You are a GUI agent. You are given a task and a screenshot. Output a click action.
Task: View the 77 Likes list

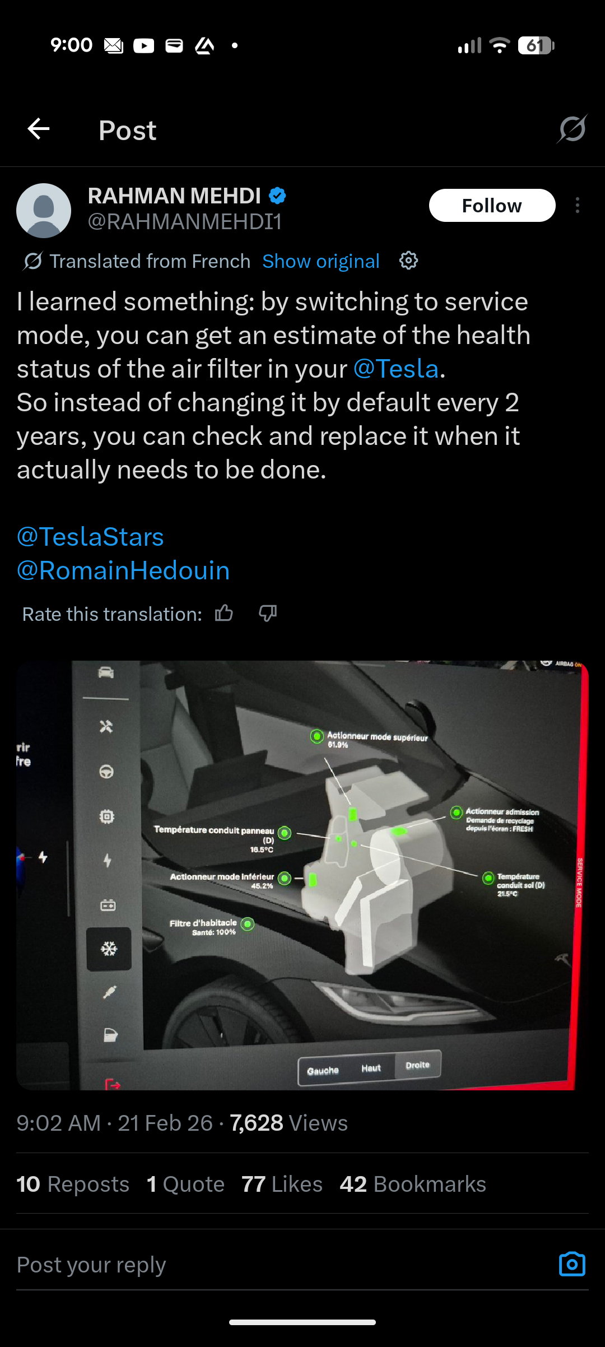coord(282,1184)
